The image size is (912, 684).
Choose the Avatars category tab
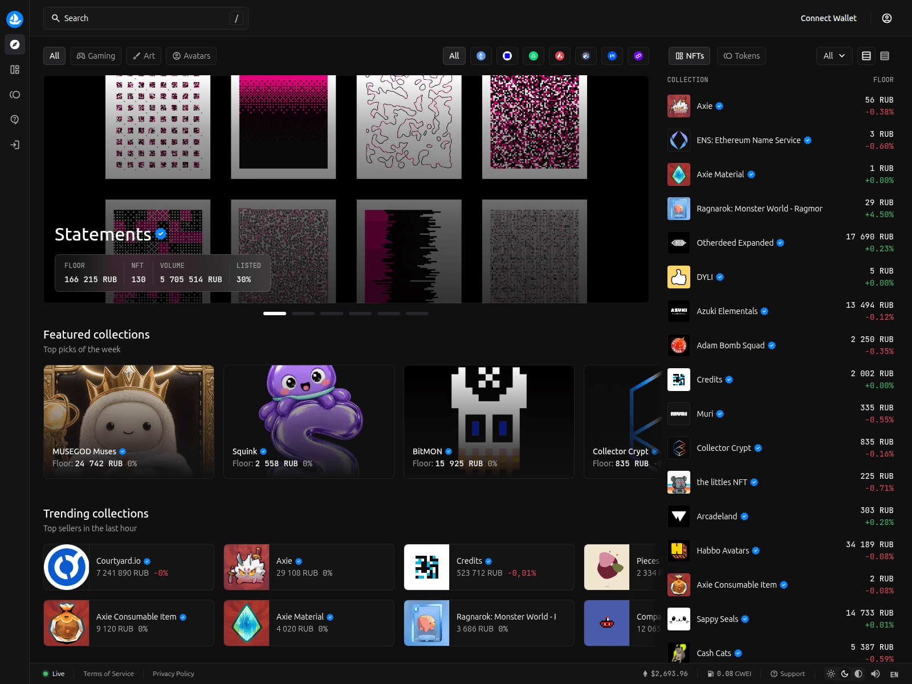(192, 56)
